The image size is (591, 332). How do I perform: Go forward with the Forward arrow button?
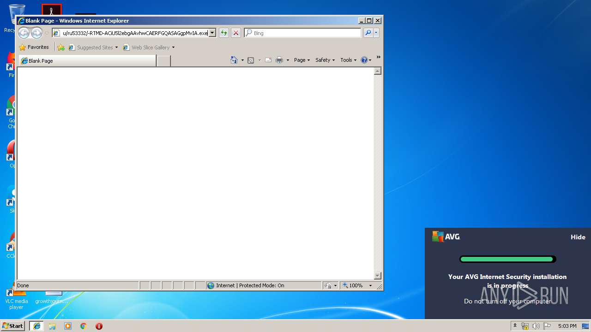coord(36,33)
